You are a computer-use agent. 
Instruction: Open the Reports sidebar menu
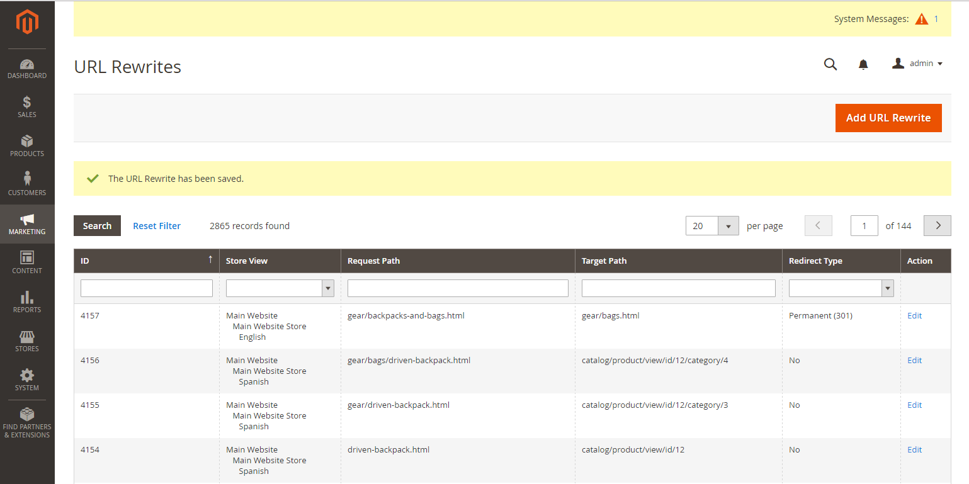pyautogui.click(x=27, y=303)
